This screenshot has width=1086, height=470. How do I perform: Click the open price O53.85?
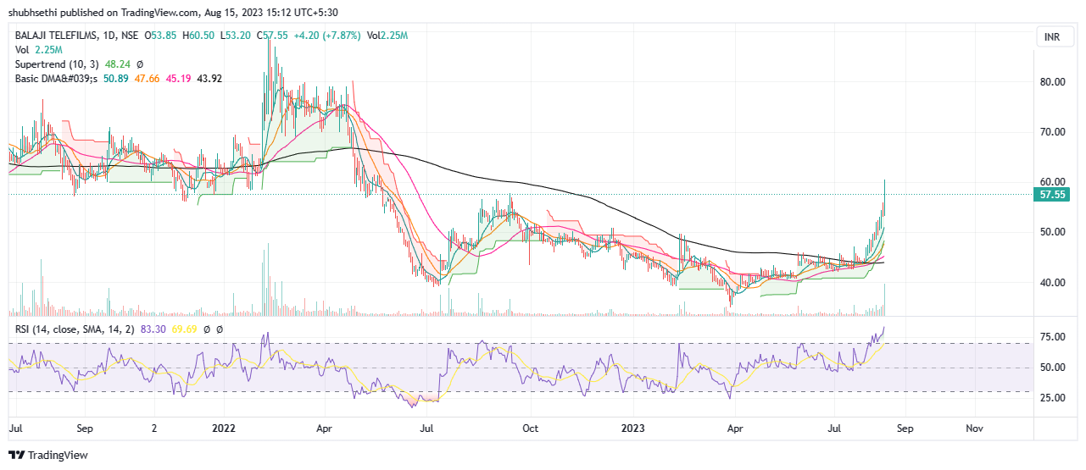coord(160,36)
